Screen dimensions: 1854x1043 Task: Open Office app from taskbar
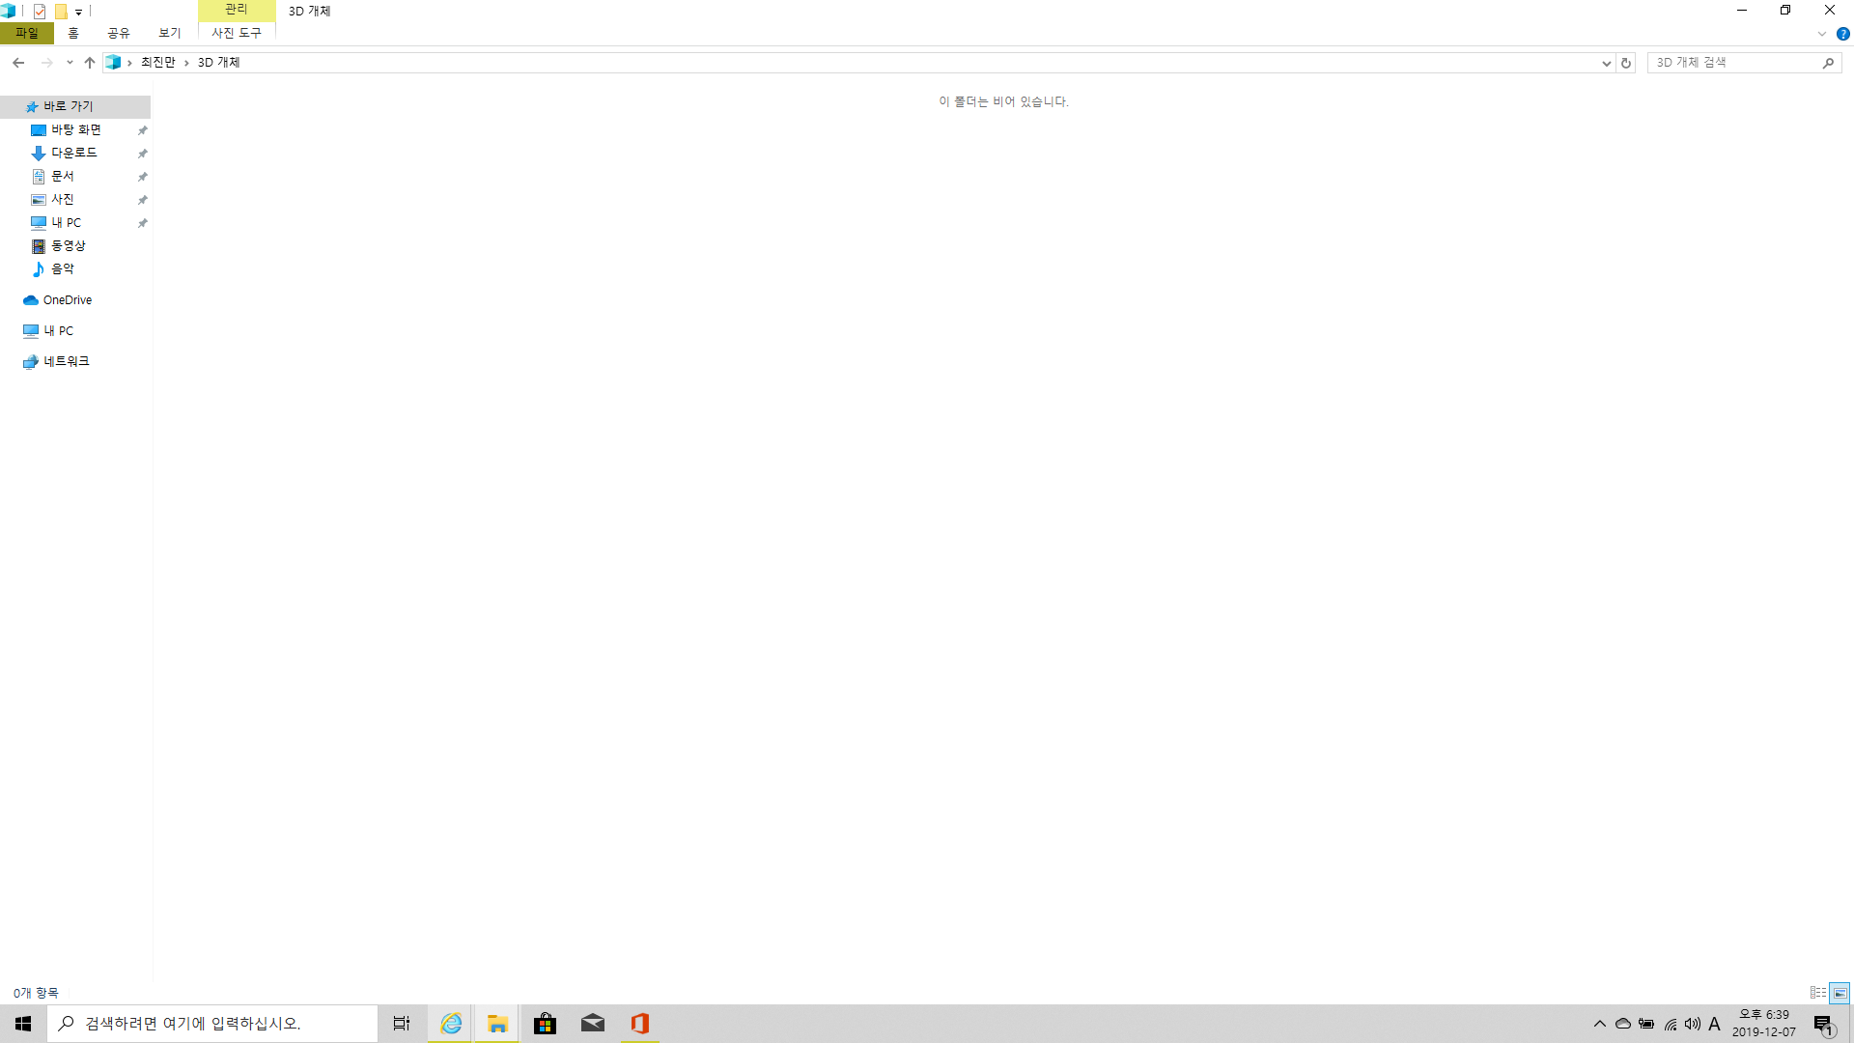coord(640,1024)
